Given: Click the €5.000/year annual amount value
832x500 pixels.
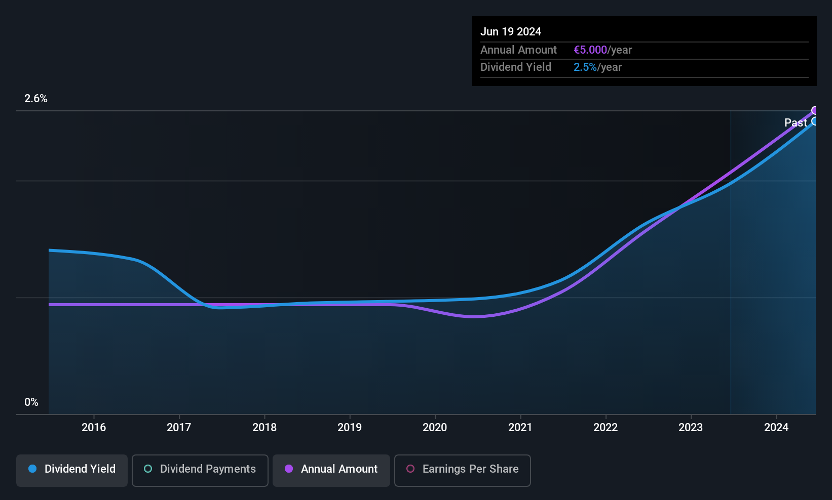Looking at the screenshot, I should pyautogui.click(x=602, y=50).
